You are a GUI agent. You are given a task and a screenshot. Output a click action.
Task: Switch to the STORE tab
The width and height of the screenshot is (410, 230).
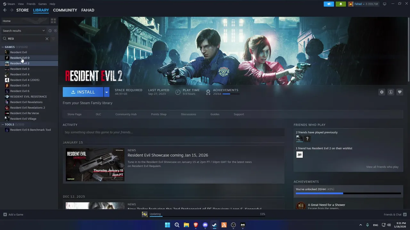pyautogui.click(x=22, y=10)
